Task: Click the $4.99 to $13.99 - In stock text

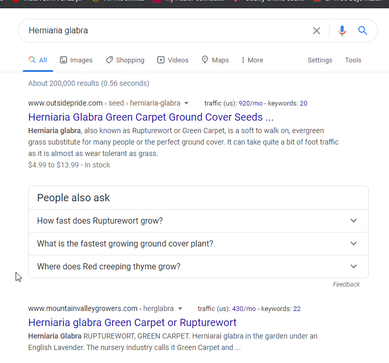Action: click(x=69, y=165)
